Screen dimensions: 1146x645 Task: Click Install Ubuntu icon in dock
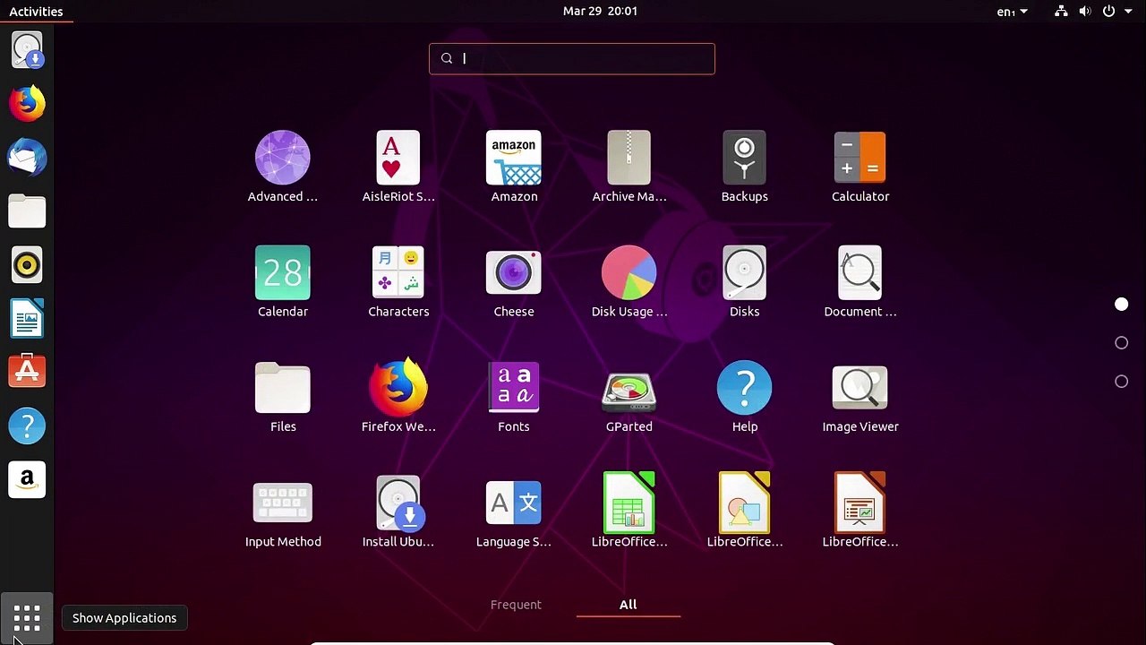point(27,50)
